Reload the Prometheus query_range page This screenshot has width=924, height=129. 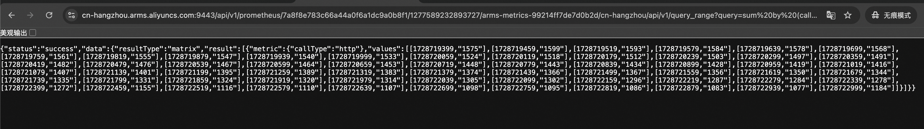[x=49, y=15]
